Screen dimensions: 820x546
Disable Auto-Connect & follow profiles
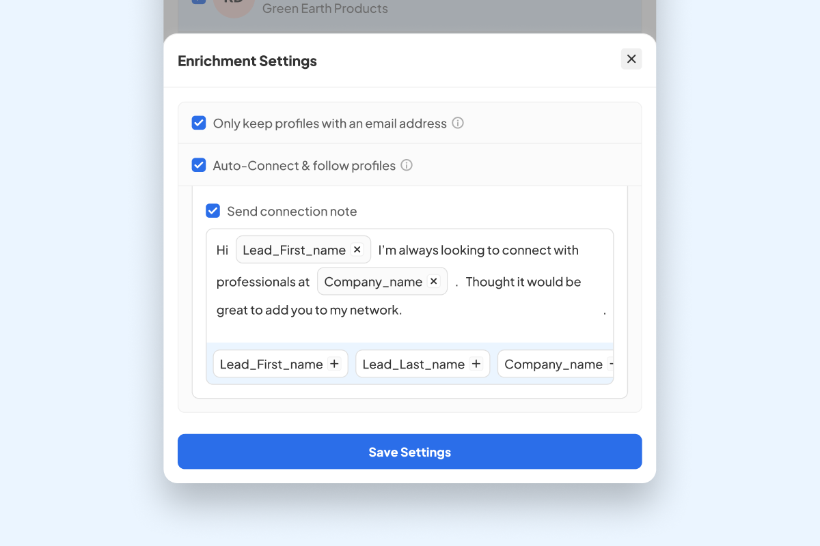(x=198, y=165)
